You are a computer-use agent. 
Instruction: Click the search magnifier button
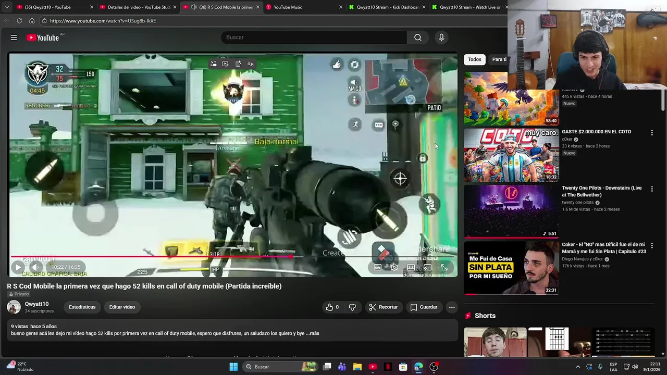click(x=417, y=37)
